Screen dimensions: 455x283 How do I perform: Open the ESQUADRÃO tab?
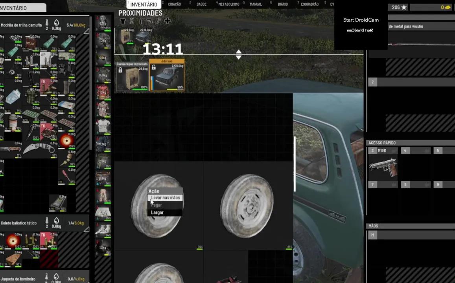309,4
